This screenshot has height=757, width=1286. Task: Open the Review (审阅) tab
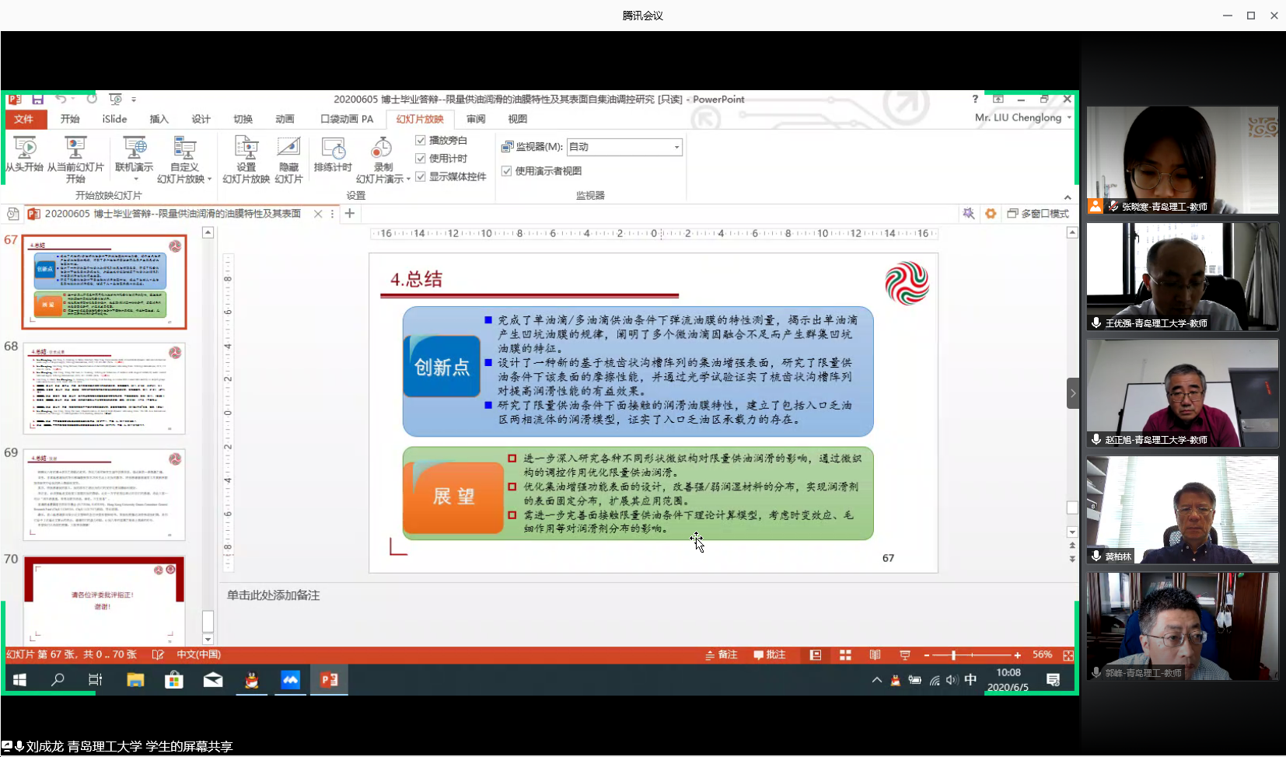click(x=476, y=119)
